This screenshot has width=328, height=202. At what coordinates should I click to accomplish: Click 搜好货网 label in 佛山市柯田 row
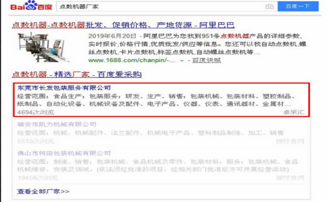tap(290, 178)
